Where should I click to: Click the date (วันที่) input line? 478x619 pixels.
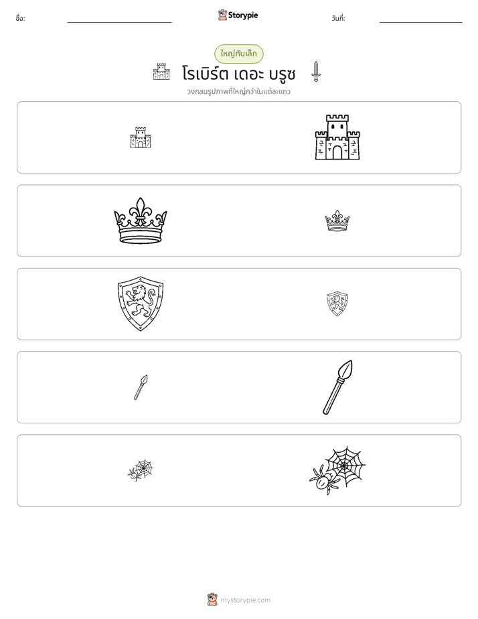pyautogui.click(x=421, y=19)
